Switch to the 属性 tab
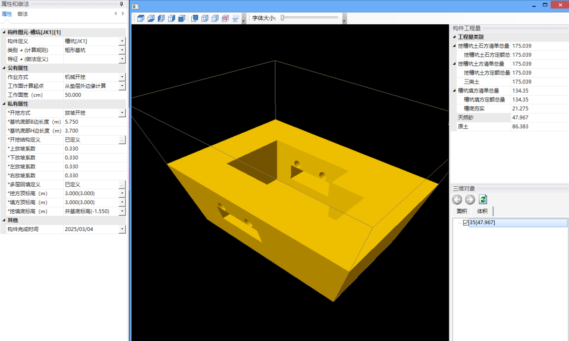This screenshot has width=569, height=341. [x=7, y=14]
